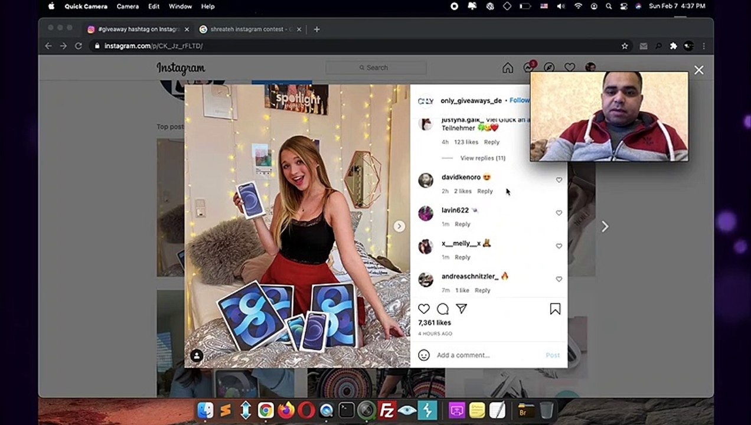This screenshot has width=751, height=425.
Task: Open lavin622's avatar
Action: [x=426, y=213]
